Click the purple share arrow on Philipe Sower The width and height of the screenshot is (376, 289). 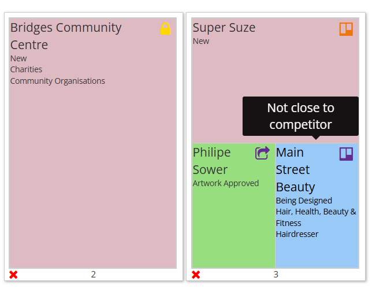click(262, 153)
